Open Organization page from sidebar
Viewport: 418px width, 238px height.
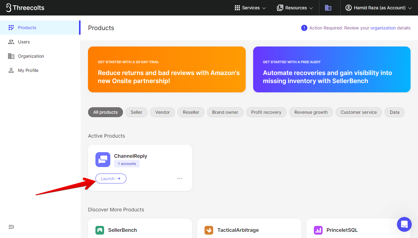(x=31, y=56)
